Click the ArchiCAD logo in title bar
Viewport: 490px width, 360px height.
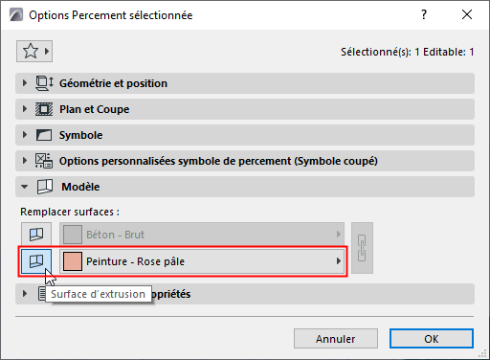(x=16, y=14)
